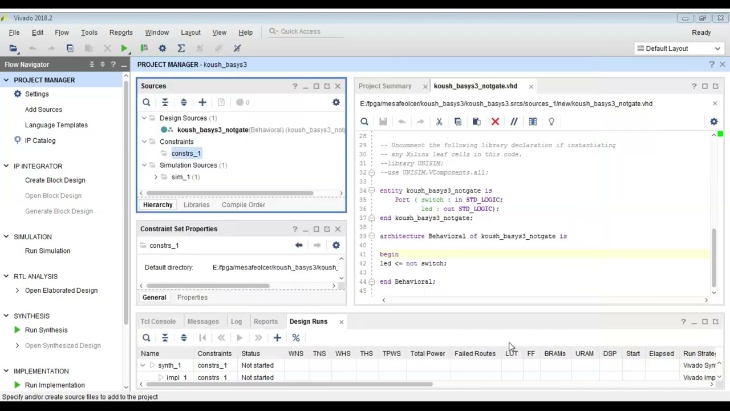Switch to Tcl Console tab
Image resolution: width=730 pixels, height=411 pixels.
(x=158, y=321)
